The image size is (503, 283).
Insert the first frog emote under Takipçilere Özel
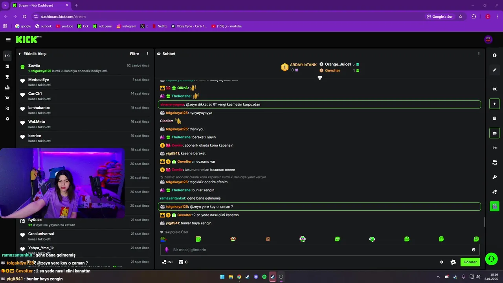[x=163, y=239]
